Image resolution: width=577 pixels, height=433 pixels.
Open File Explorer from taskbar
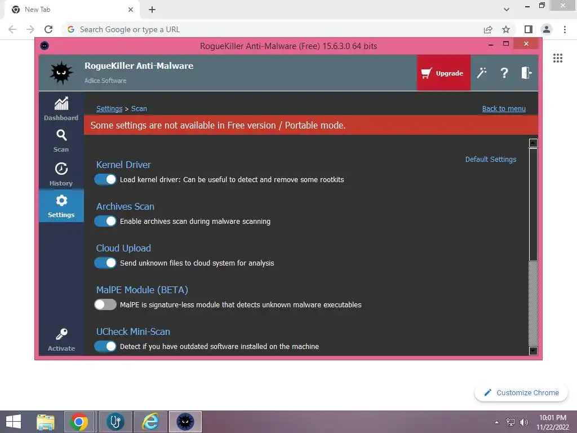point(46,422)
